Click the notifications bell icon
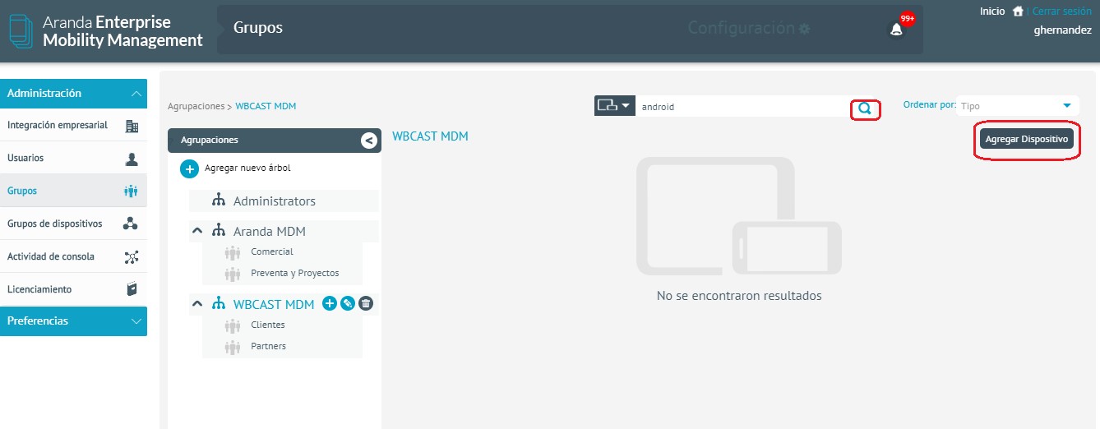This screenshot has height=429, width=1100. pos(896,30)
